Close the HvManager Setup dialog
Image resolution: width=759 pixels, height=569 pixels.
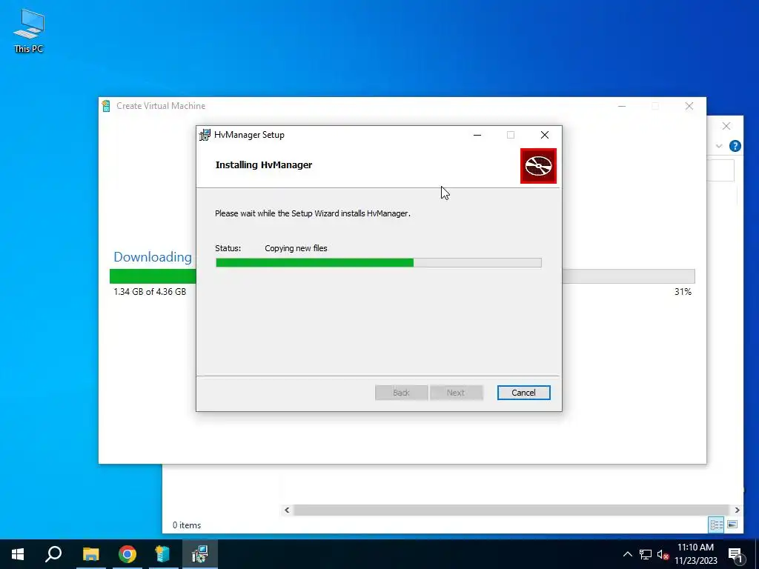[545, 135]
